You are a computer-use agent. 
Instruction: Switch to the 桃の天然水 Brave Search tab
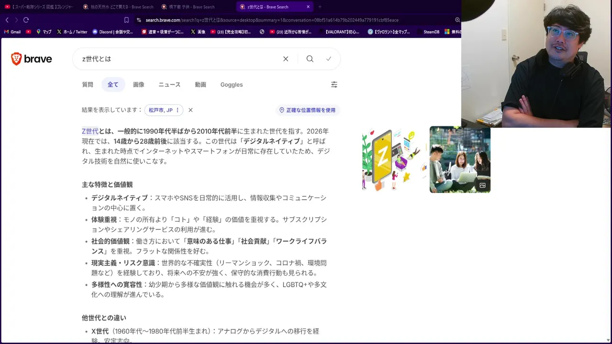tap(118, 7)
